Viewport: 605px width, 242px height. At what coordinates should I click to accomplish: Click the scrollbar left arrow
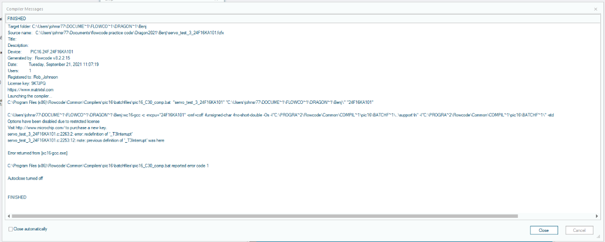coord(8,216)
